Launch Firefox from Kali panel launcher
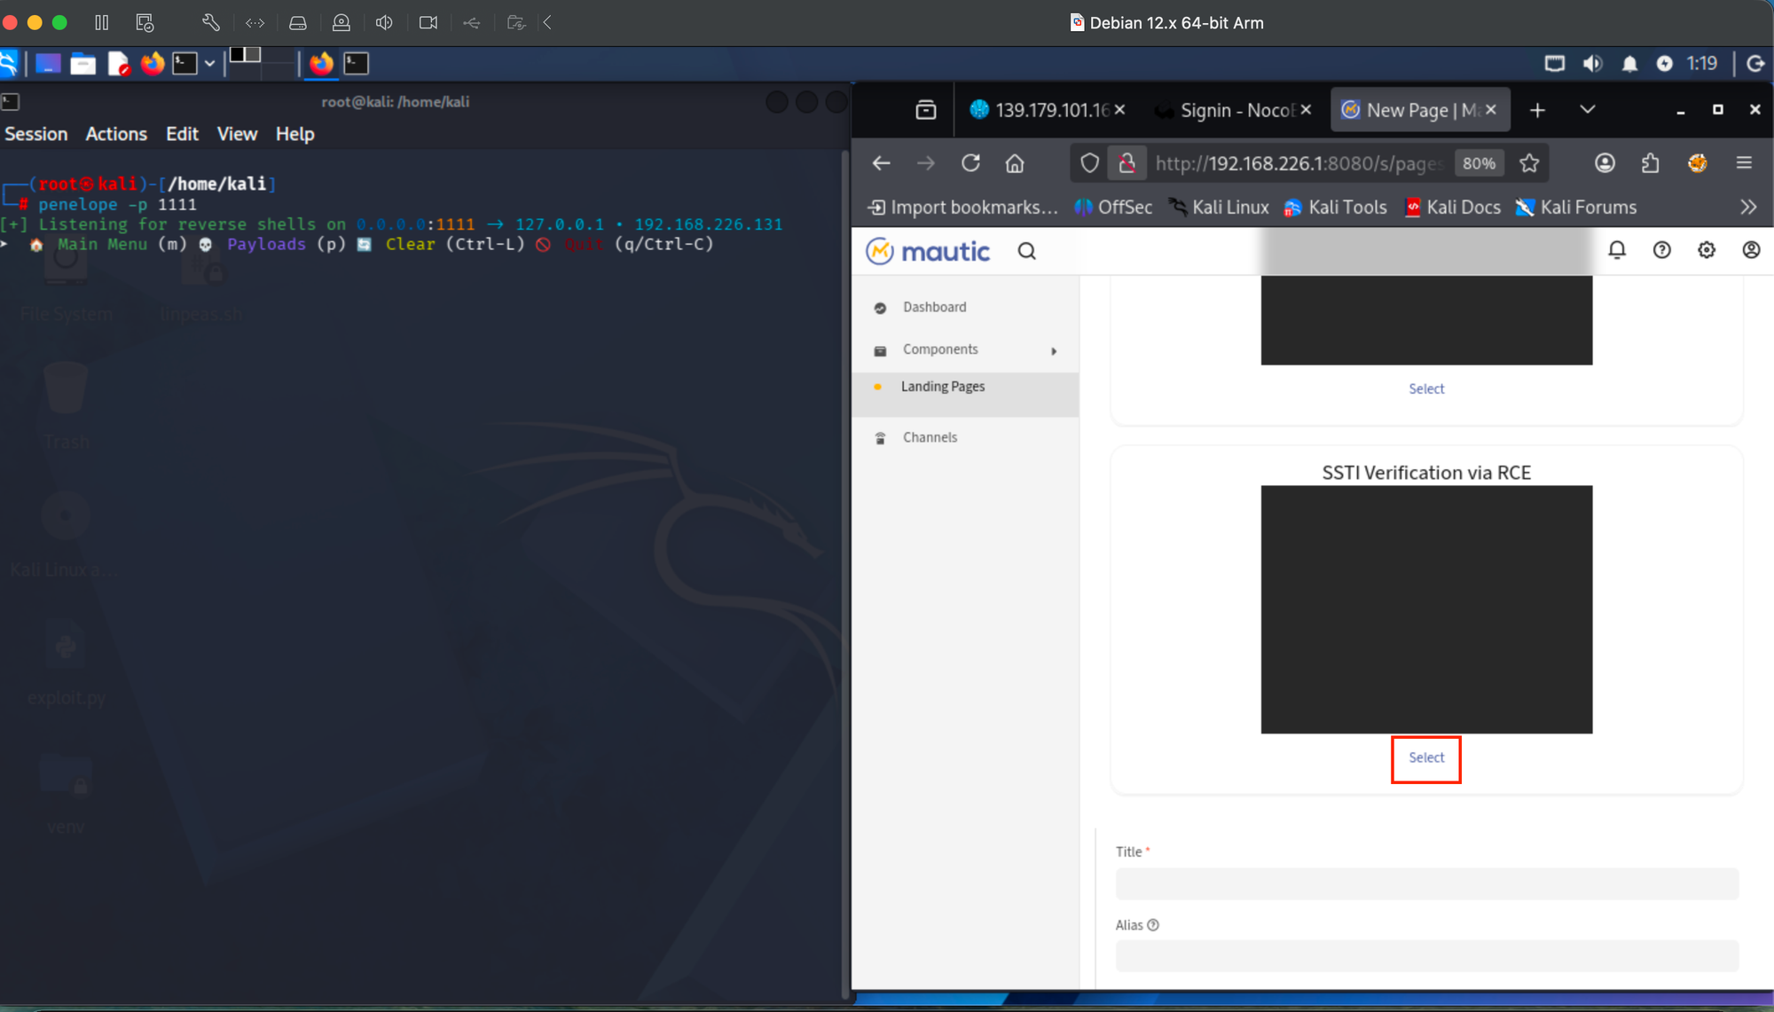Image resolution: width=1774 pixels, height=1012 pixels. tap(153, 63)
